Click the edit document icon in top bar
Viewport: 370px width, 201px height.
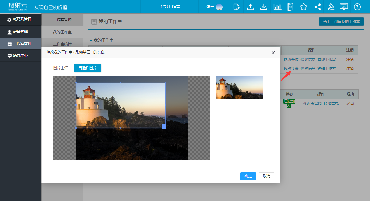coord(237,7)
